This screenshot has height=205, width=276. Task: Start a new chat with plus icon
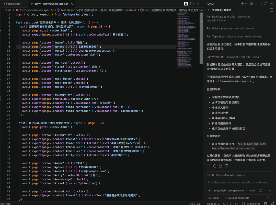[242, 4]
